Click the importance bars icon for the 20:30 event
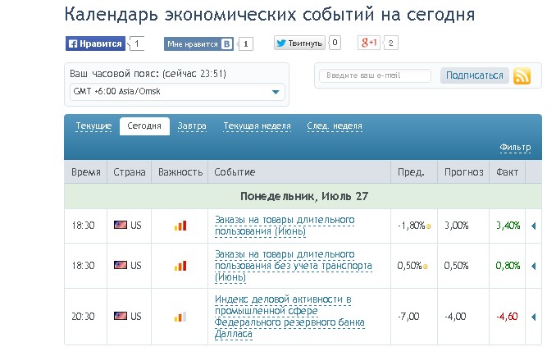 (180, 317)
